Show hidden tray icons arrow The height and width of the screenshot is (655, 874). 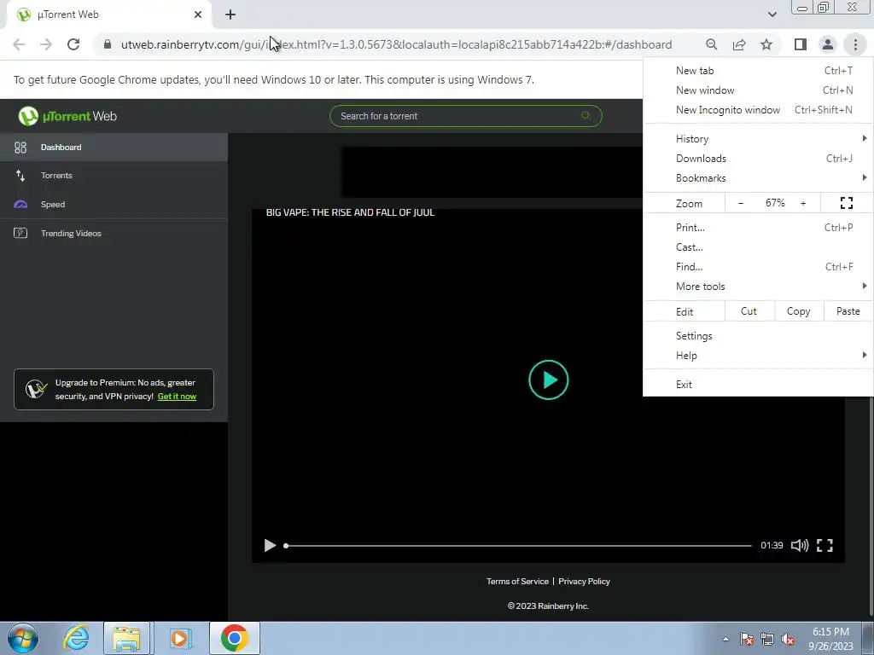pyautogui.click(x=725, y=639)
